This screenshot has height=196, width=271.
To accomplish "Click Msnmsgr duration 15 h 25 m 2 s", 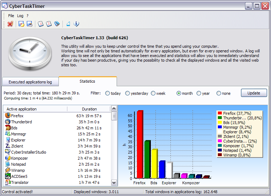I will coord(89,134).
